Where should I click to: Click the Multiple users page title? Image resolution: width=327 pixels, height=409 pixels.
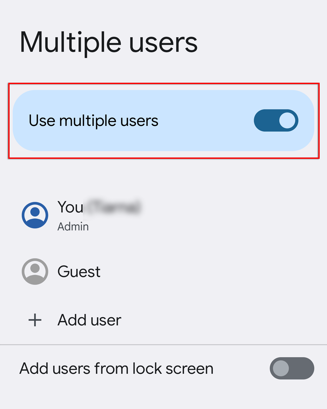point(109,42)
